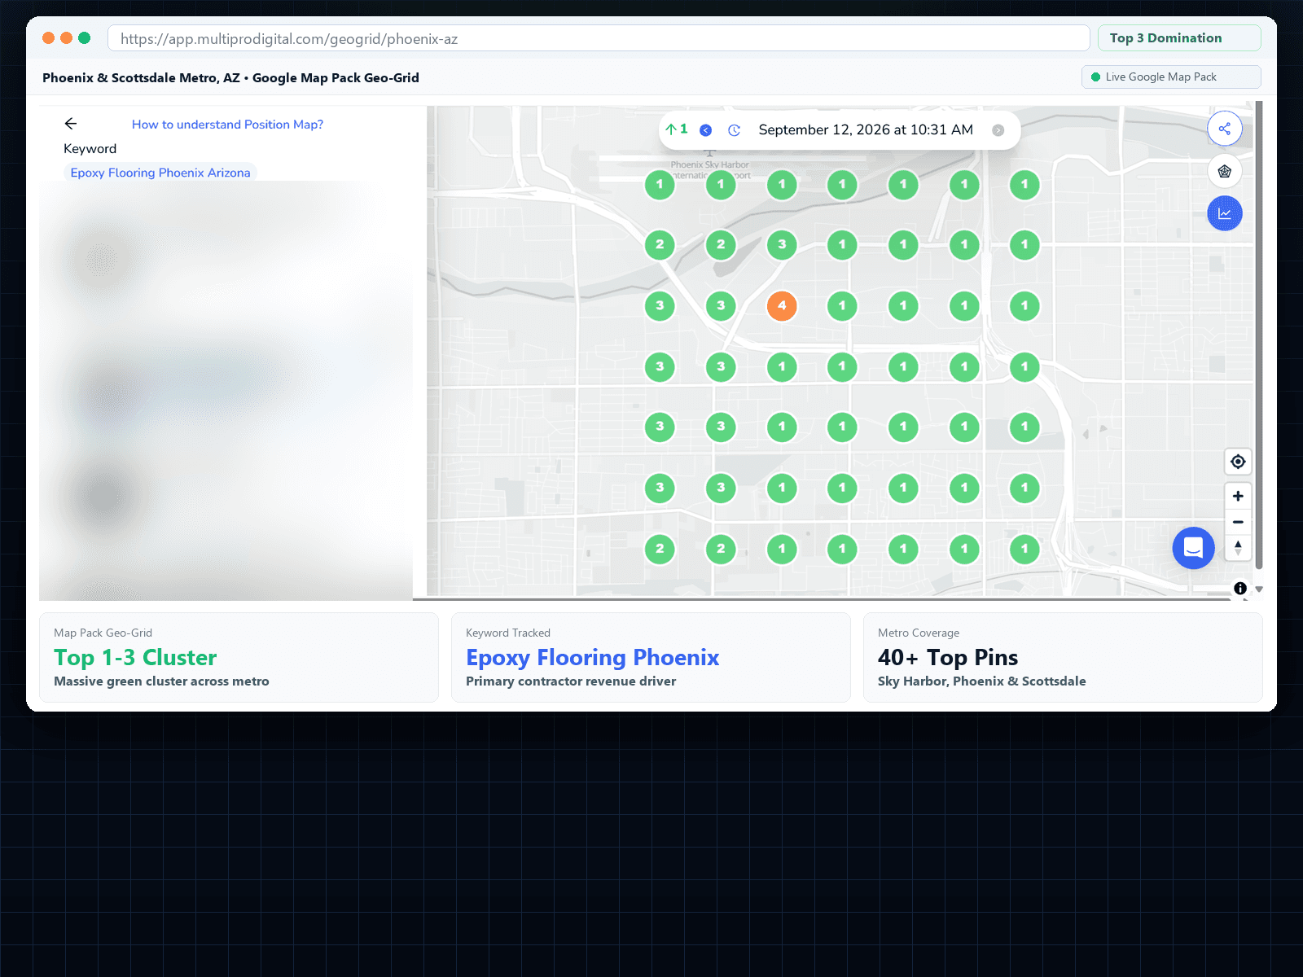Screen dimensions: 1303x977
Task: Click Primary contractor revenue driver text
Action: (571, 681)
